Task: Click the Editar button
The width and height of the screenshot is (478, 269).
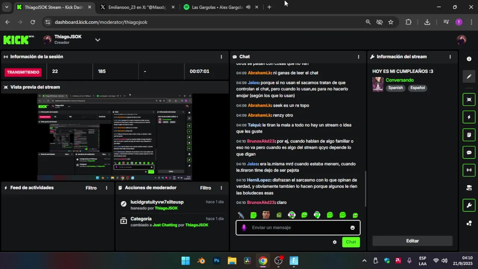Action: [412, 241]
